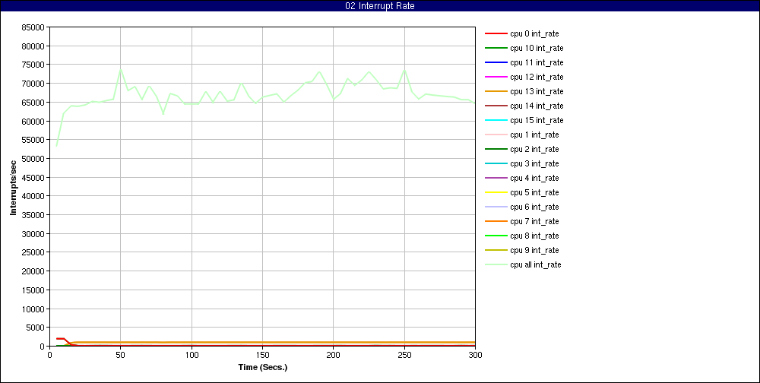Click red line swatch for cpu 0
Image resolution: width=760 pixels, height=383 pixels.
(x=496, y=34)
